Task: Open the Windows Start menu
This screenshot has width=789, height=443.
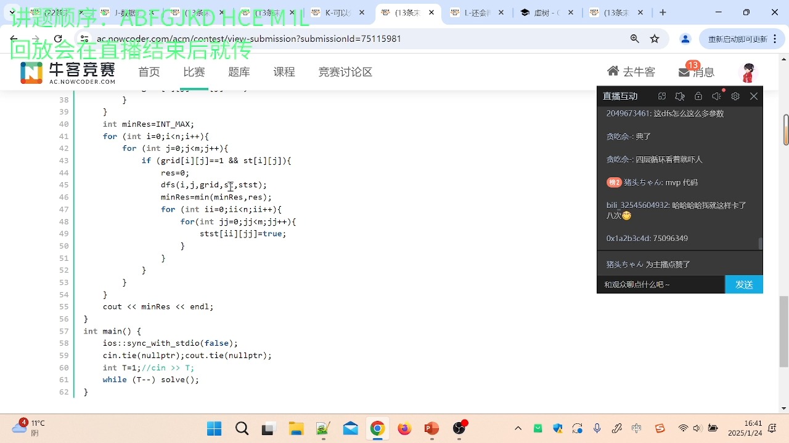Action: click(214, 429)
